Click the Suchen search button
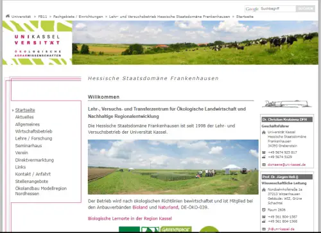 [306, 9]
